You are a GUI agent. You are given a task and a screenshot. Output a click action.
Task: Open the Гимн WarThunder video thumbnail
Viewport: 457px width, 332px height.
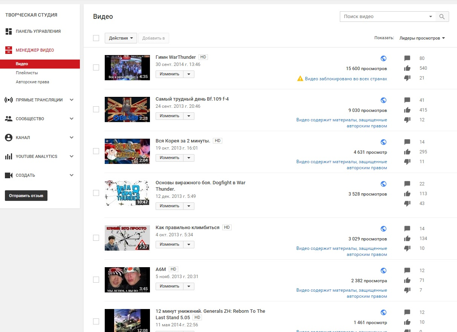click(x=127, y=67)
